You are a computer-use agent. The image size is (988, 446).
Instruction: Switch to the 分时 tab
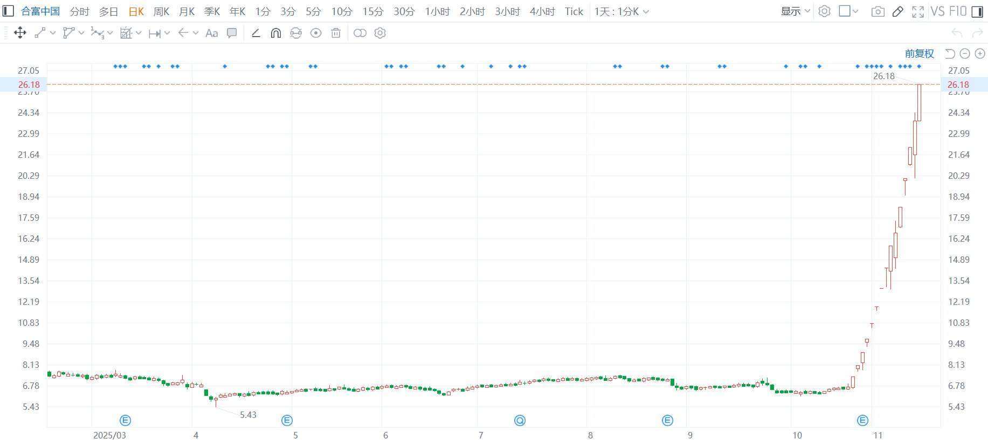click(x=79, y=11)
